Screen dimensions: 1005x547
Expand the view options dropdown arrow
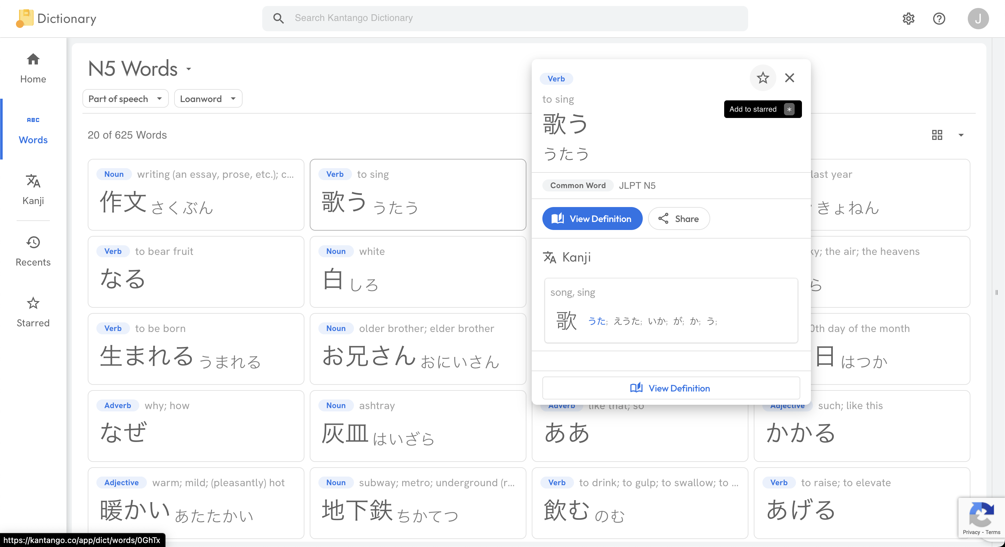(961, 135)
